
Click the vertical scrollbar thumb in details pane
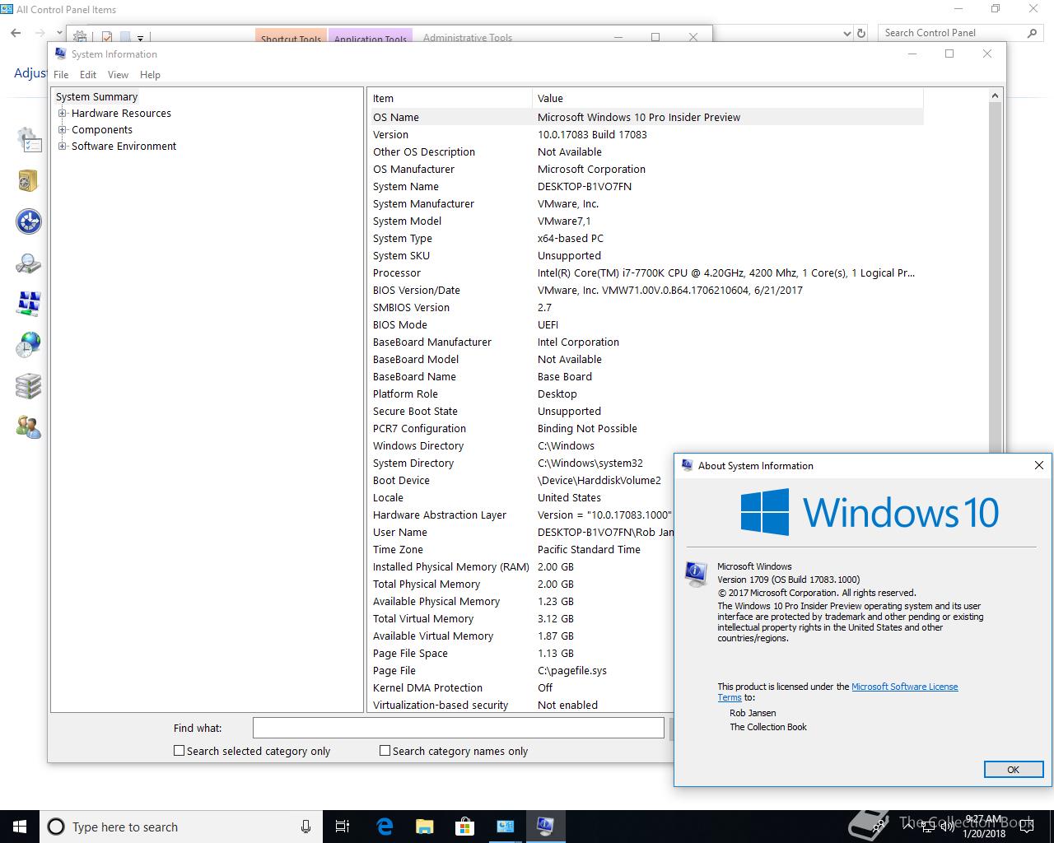[x=995, y=277]
